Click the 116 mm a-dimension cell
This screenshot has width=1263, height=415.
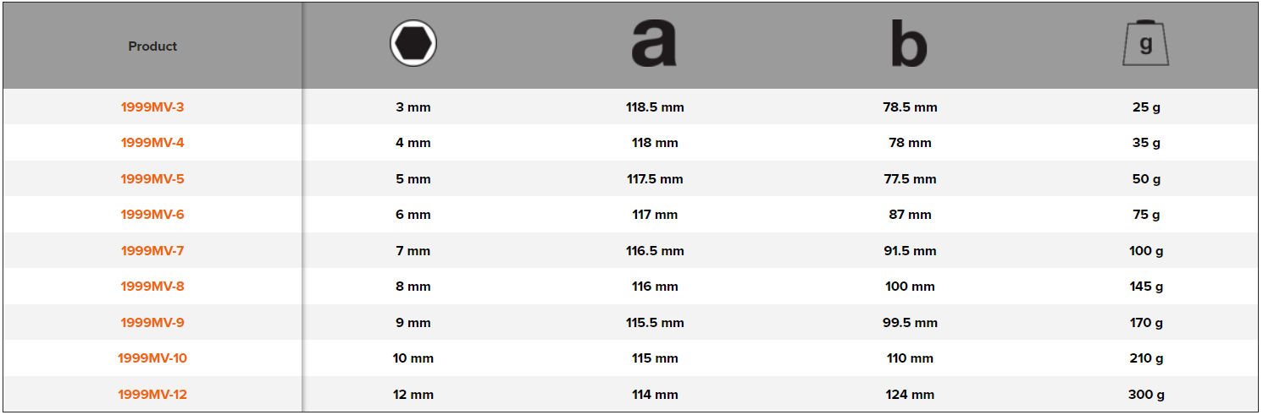(x=654, y=287)
